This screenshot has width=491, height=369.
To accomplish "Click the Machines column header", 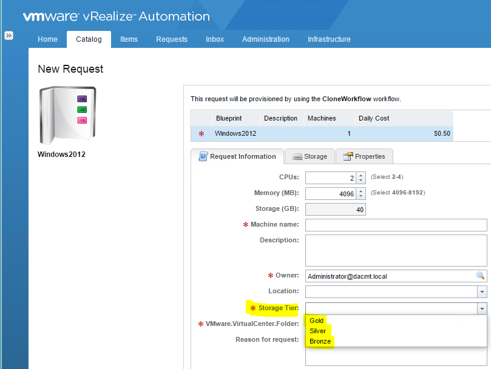I will click(329, 118).
